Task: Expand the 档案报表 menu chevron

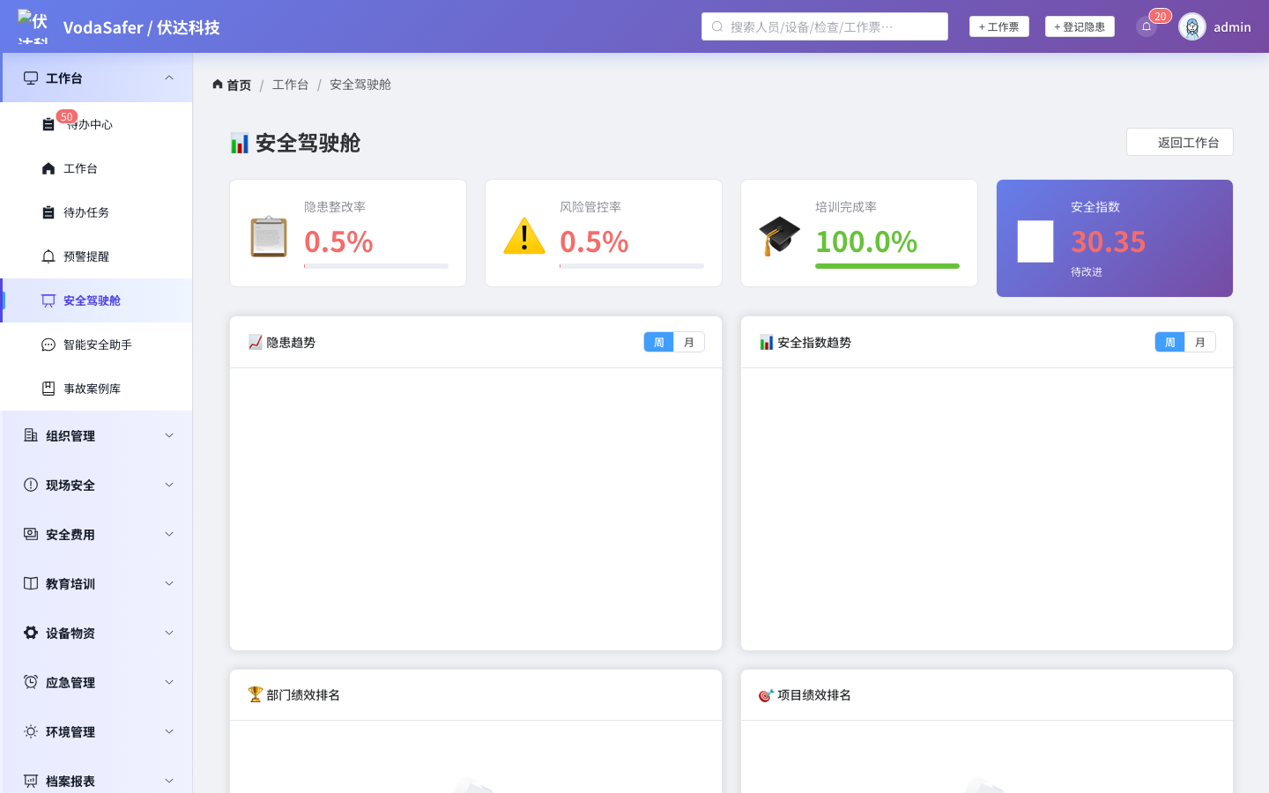Action: (169, 781)
